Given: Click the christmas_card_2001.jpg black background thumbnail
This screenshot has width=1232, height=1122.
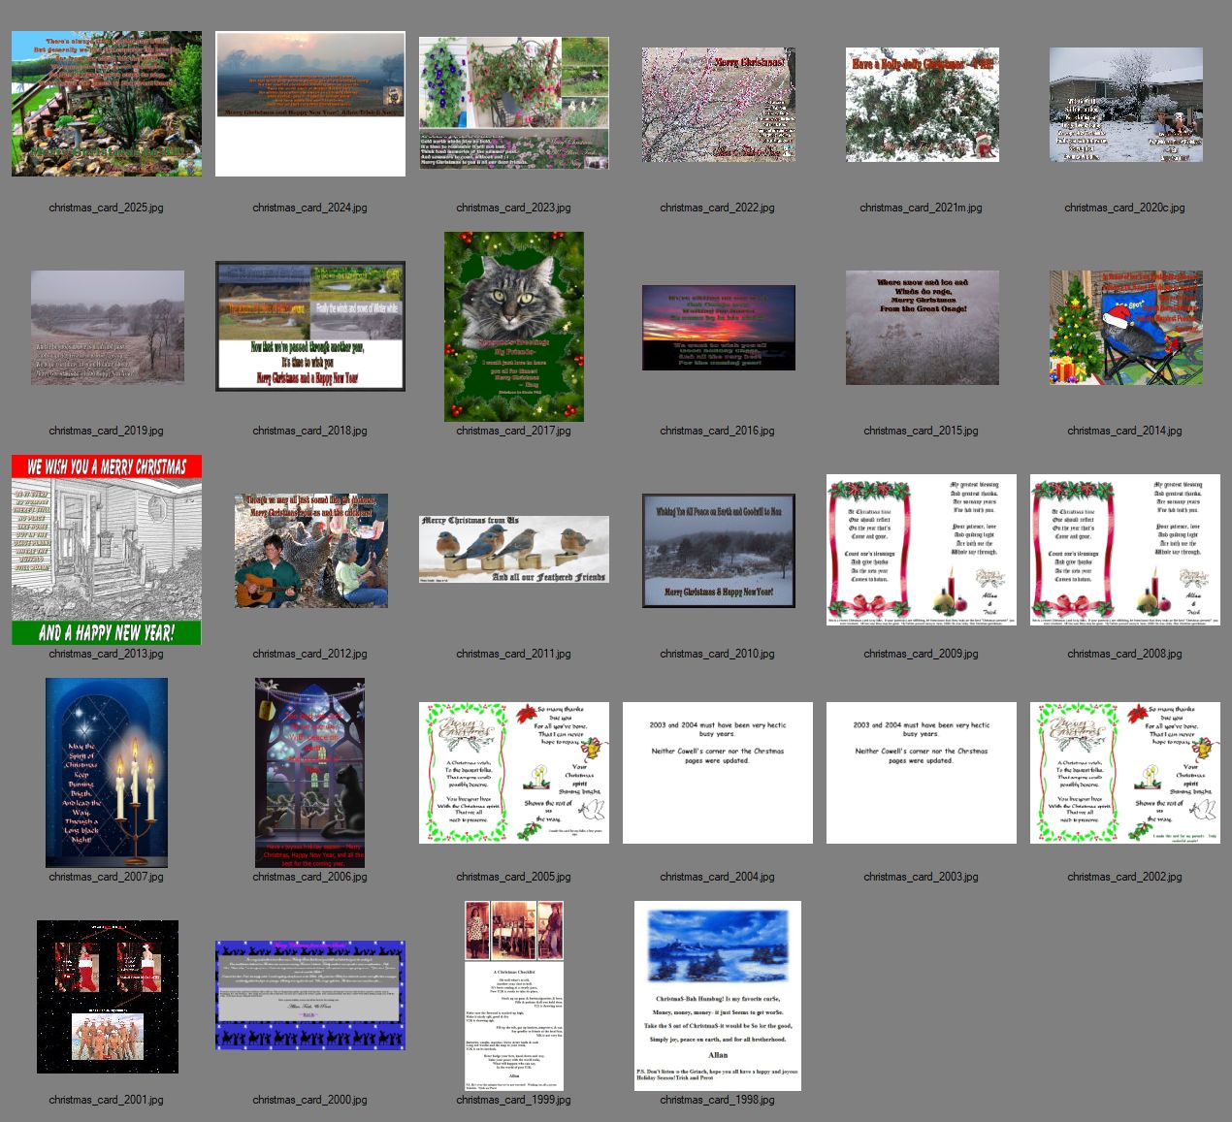Looking at the screenshot, I should click(x=107, y=996).
